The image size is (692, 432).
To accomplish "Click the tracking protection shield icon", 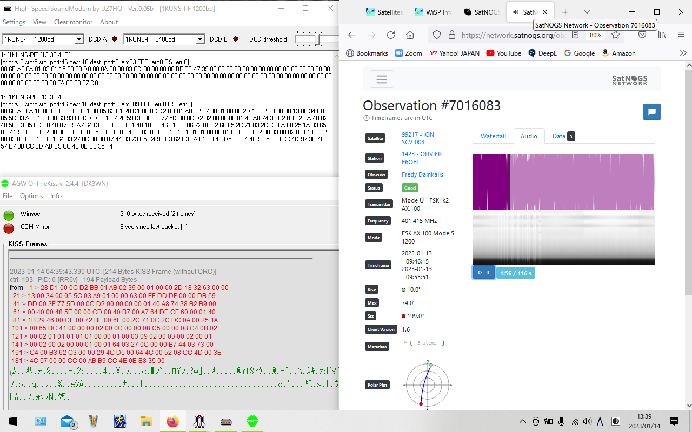I will (x=437, y=35).
